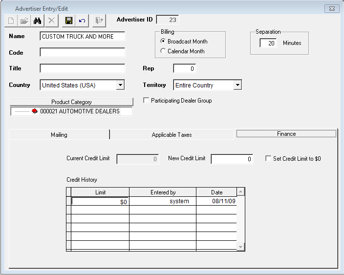Click the Exit door toolbar icon

pos(100,21)
